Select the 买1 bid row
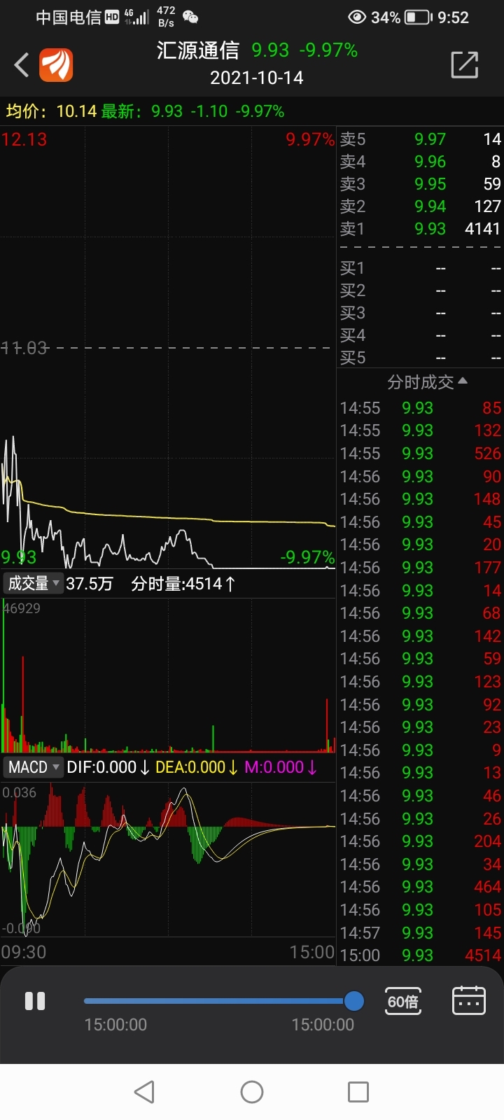 click(x=420, y=268)
